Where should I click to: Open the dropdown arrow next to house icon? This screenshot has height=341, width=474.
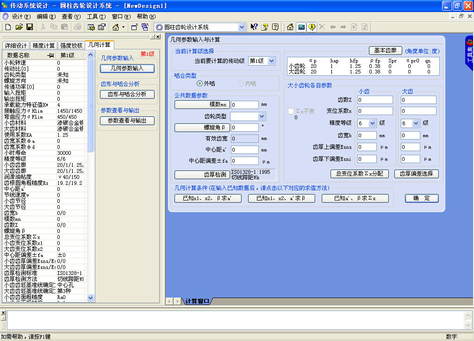tap(123, 27)
